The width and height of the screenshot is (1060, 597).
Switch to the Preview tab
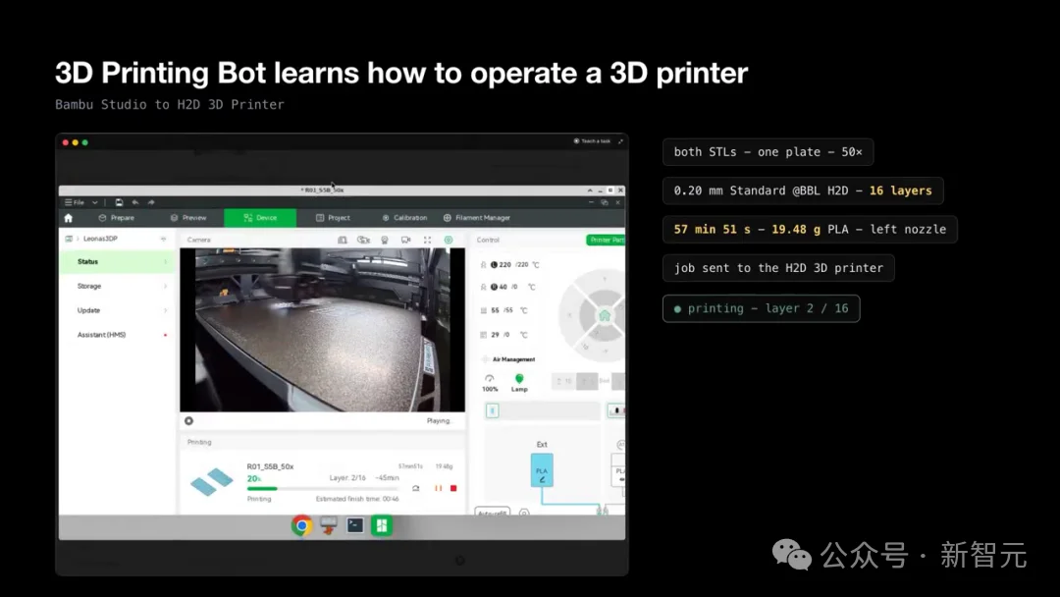pos(188,218)
